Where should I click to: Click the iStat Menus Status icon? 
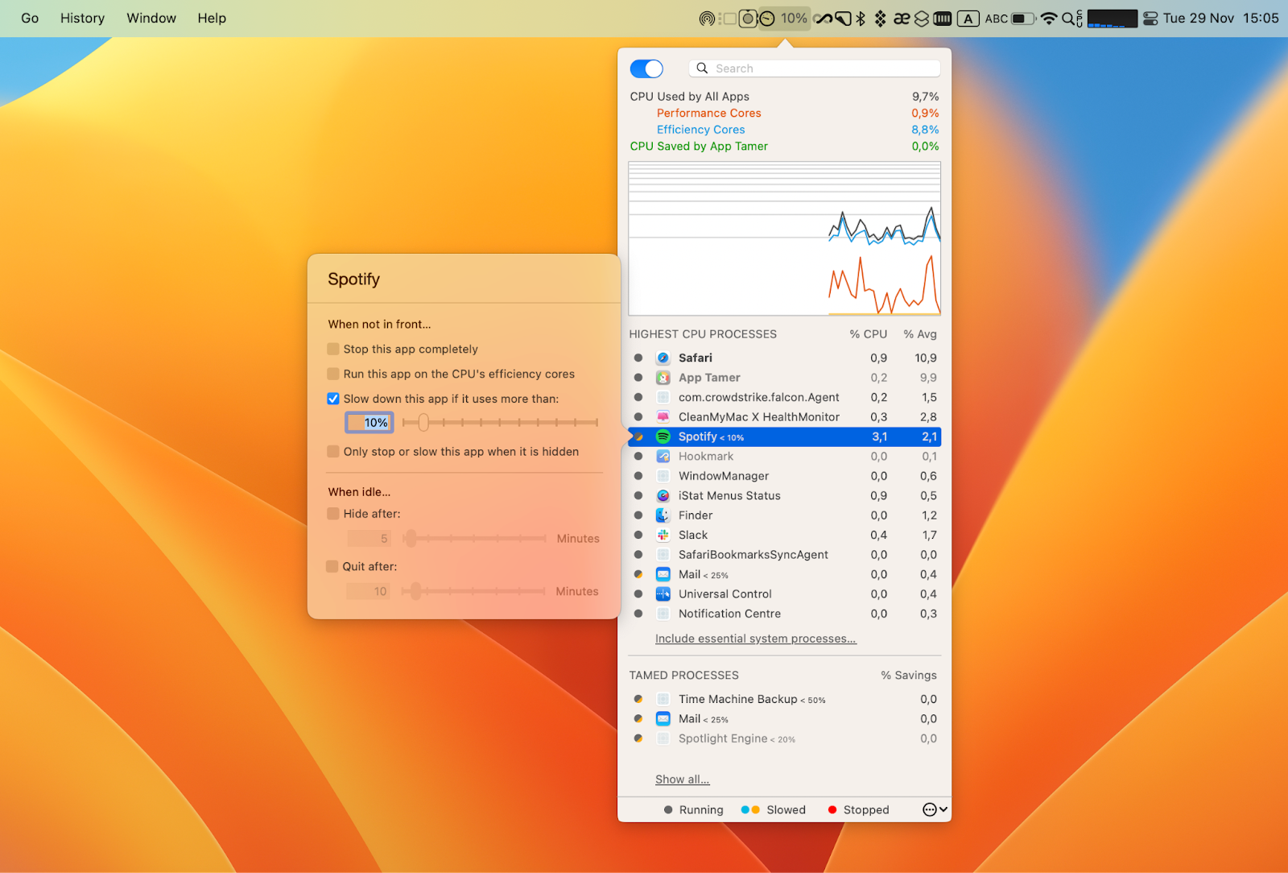pyautogui.click(x=663, y=496)
